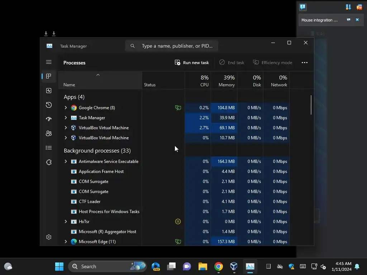367x275 pixels.
Task: Click the efficiency leaf on Microsoft Edge row
Action: (178, 242)
